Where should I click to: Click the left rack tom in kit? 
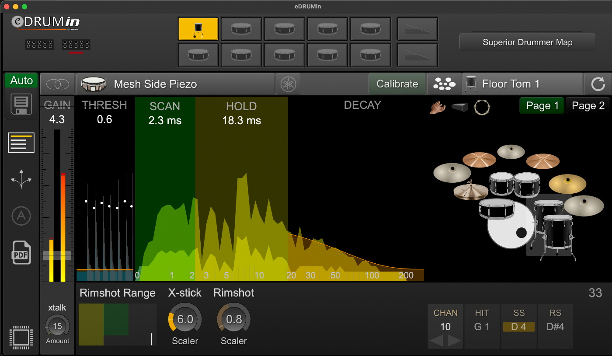tap(501, 183)
